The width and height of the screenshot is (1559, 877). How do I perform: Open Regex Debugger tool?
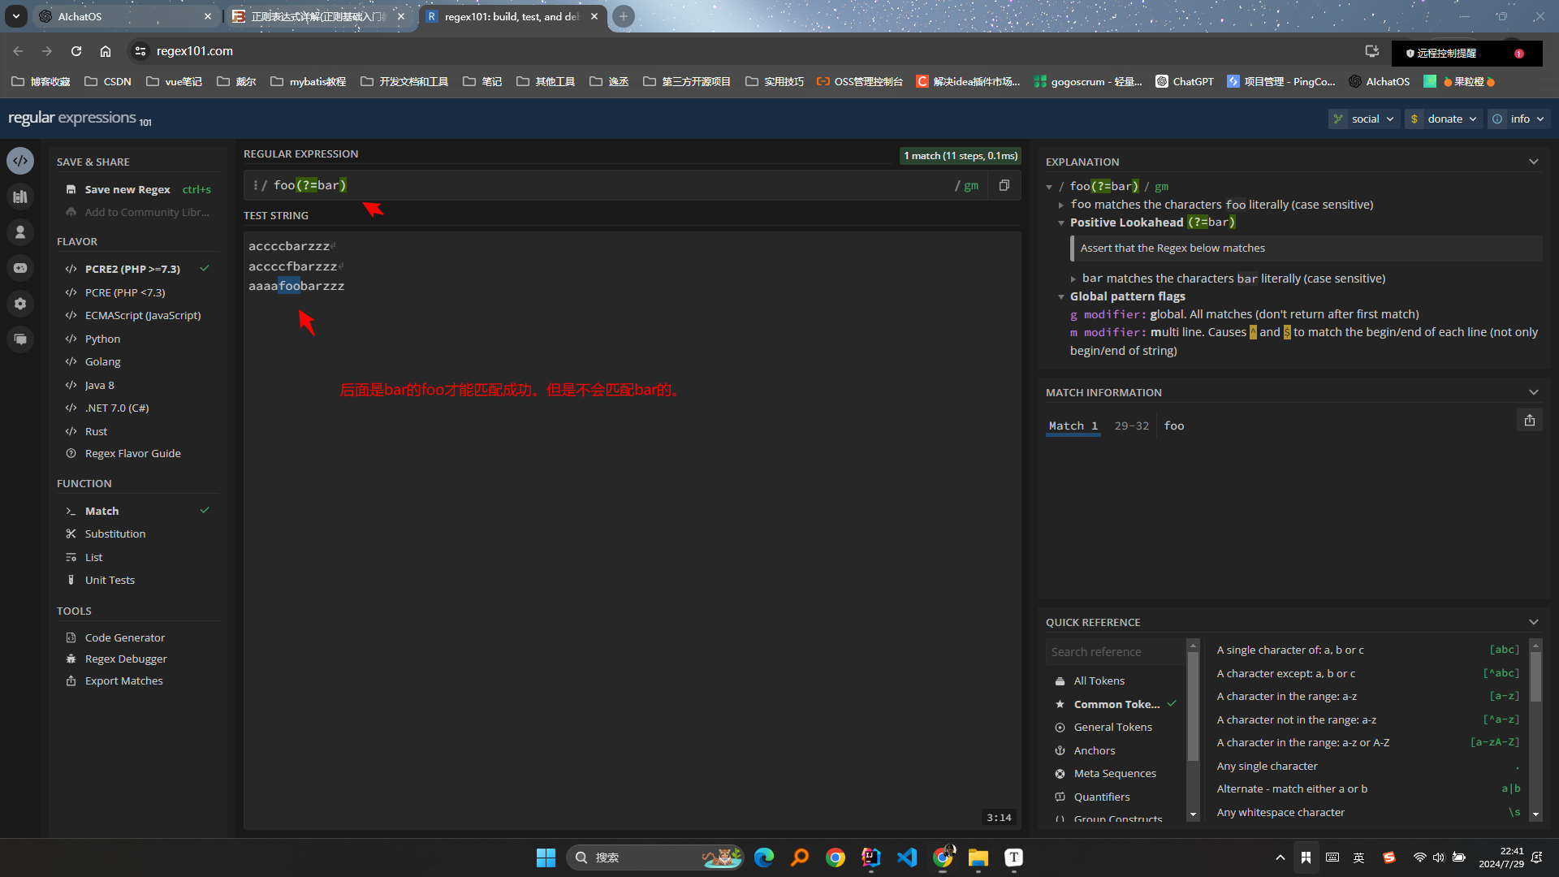pyautogui.click(x=125, y=659)
